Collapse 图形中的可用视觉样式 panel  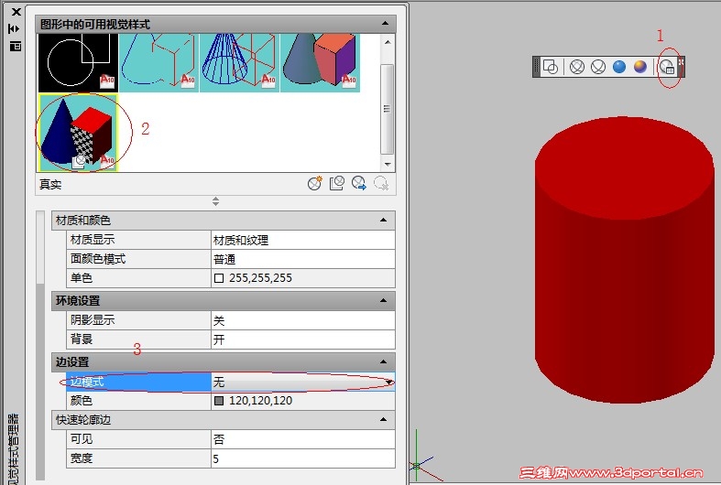click(386, 24)
